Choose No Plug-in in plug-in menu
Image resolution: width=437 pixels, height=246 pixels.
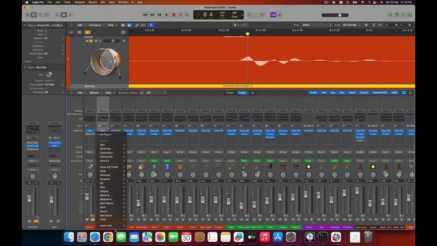tap(111, 135)
